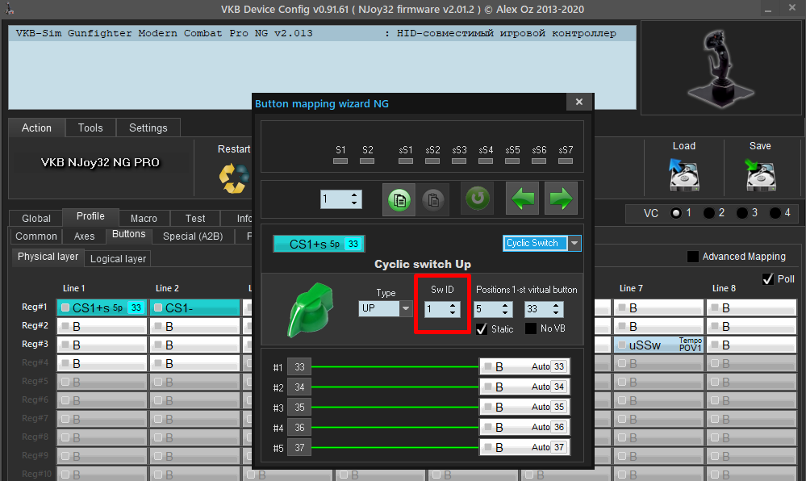Switch to the Test tab

tap(195, 218)
